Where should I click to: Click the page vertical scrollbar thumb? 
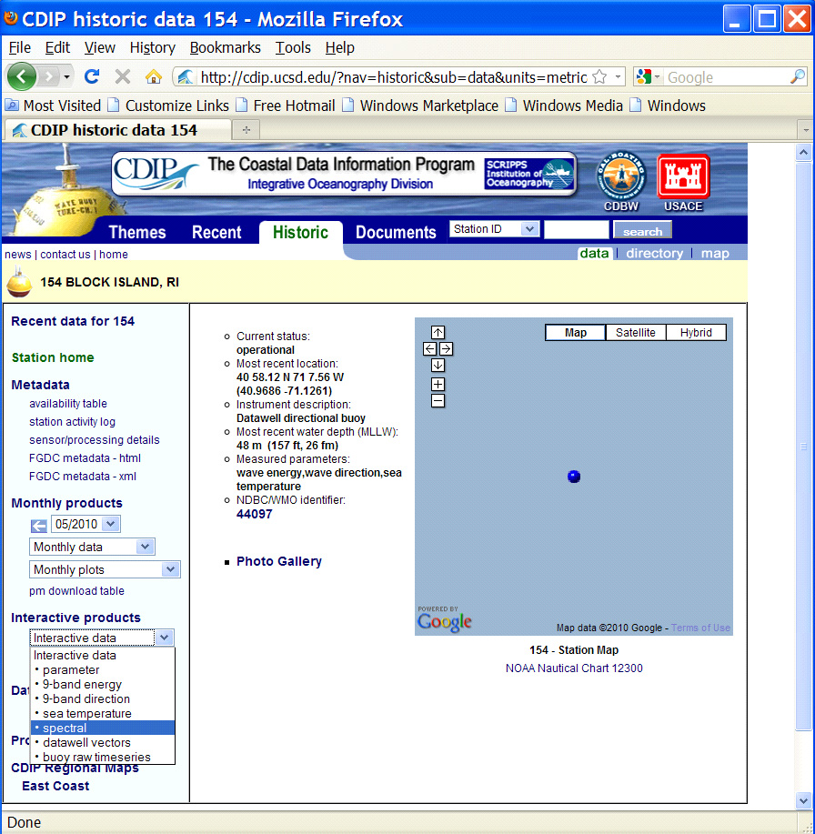pyautogui.click(x=803, y=447)
